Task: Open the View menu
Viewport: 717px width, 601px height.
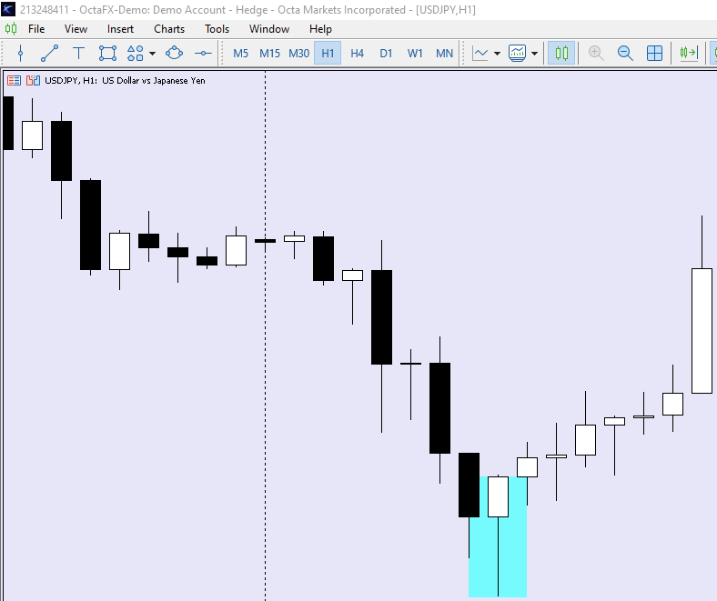Action: (x=76, y=29)
